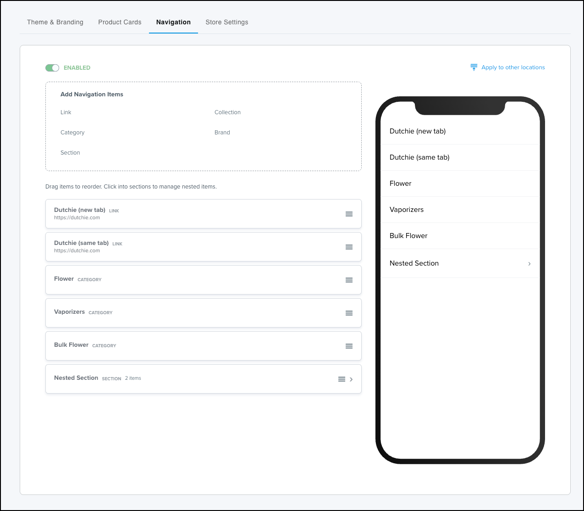The image size is (584, 511).
Task: Click Apply to other locations link
Action: pyautogui.click(x=513, y=67)
